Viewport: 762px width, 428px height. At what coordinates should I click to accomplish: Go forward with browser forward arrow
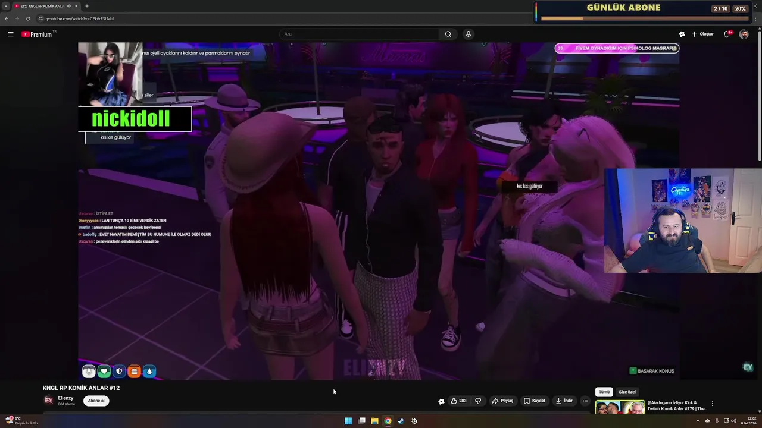(x=17, y=18)
